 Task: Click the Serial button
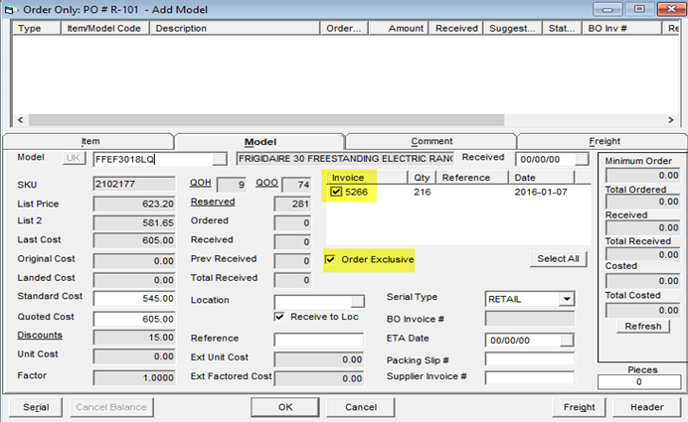[36, 407]
